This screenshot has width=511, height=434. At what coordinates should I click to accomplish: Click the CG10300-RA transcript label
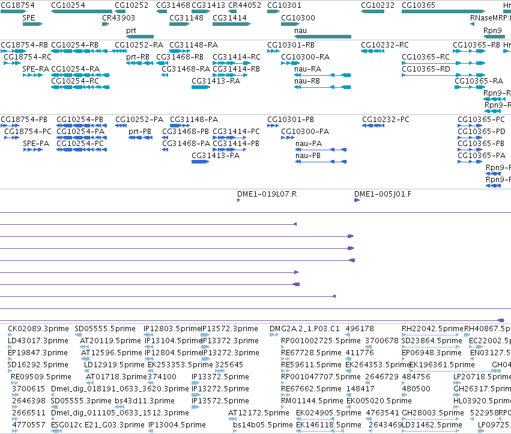(x=306, y=57)
